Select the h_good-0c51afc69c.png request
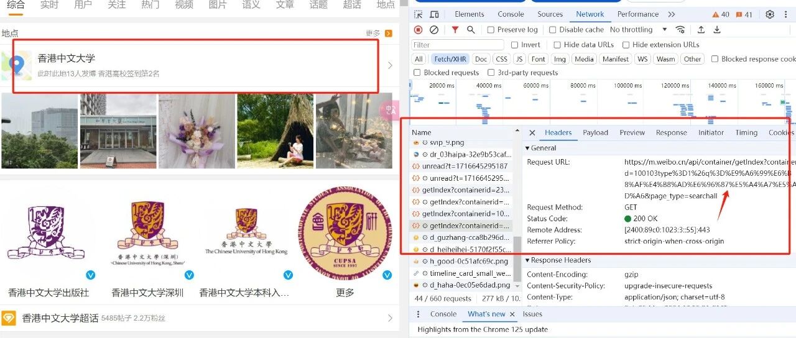Image resolution: width=796 pixels, height=338 pixels. point(461,261)
